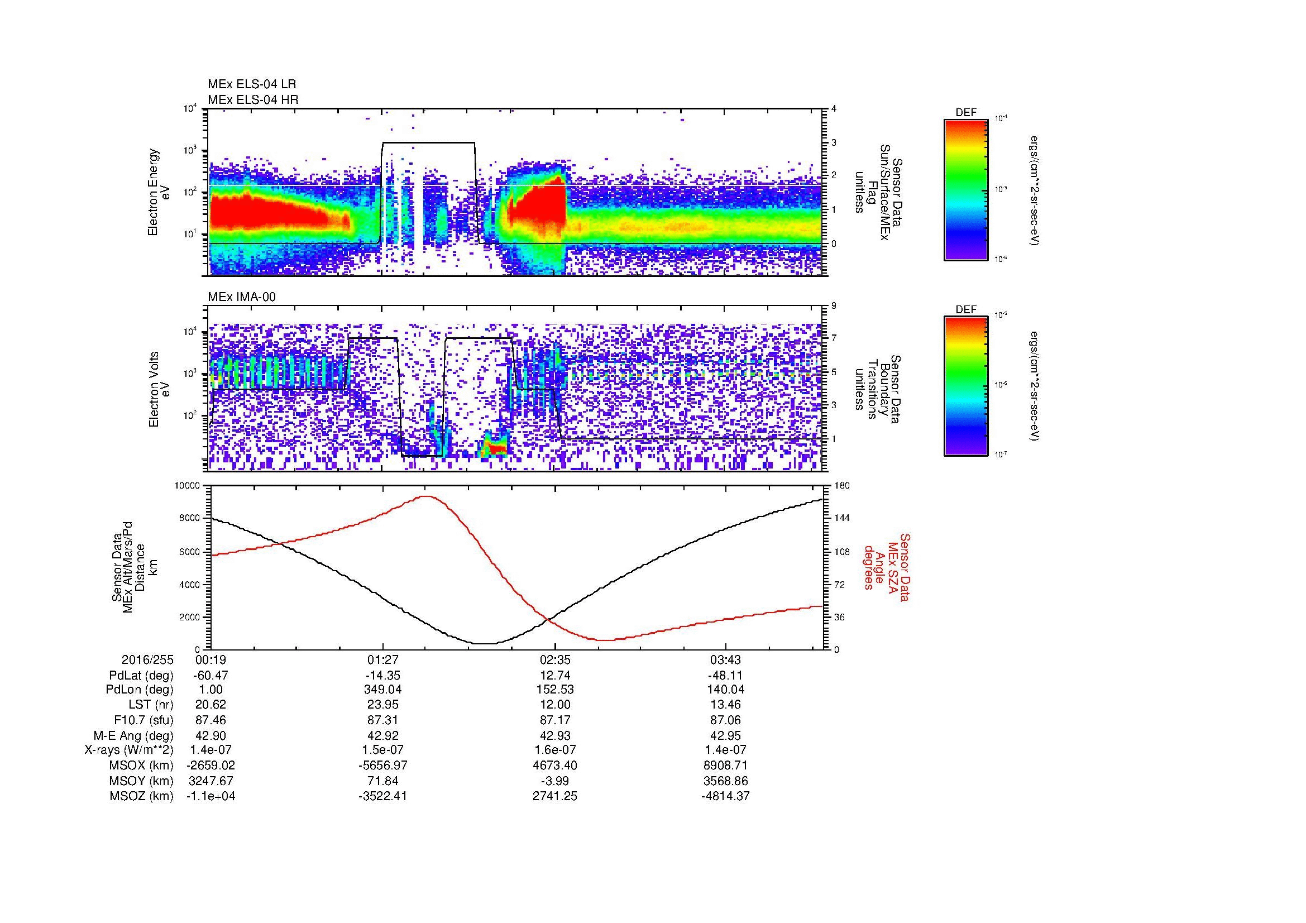Click the time tick label '01:27'
1306x923 pixels.
(x=383, y=659)
